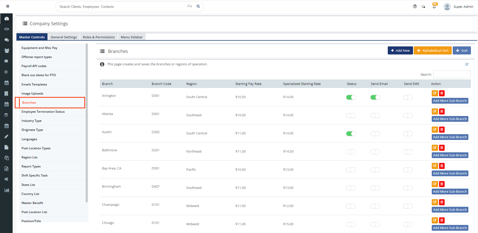Click the branches table Search field
This screenshot has width=478, height=233.
pyautogui.click(x=452, y=74)
